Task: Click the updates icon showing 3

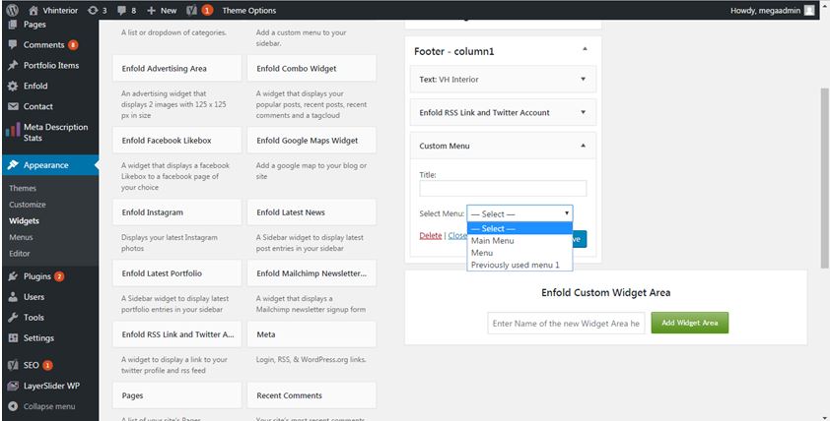Action: (x=92, y=10)
